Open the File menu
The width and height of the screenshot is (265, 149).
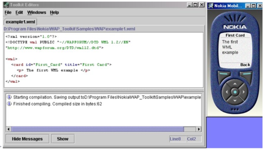point(8,13)
